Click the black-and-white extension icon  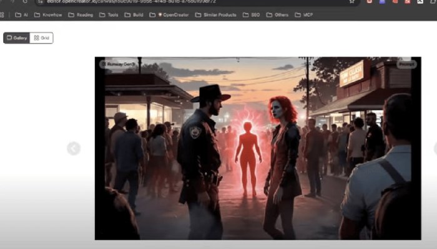pyautogui.click(x=420, y=1)
